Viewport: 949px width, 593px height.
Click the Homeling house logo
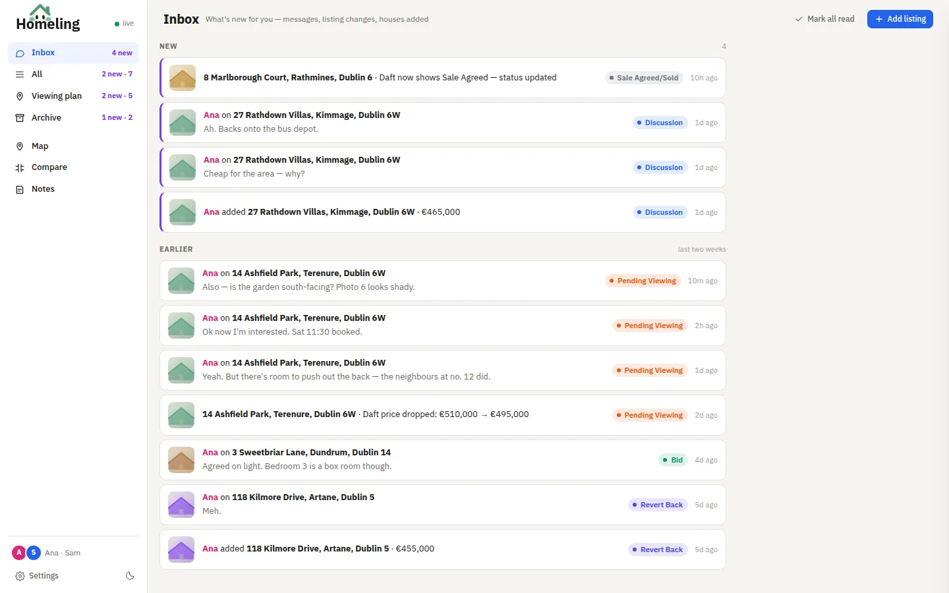pos(41,13)
